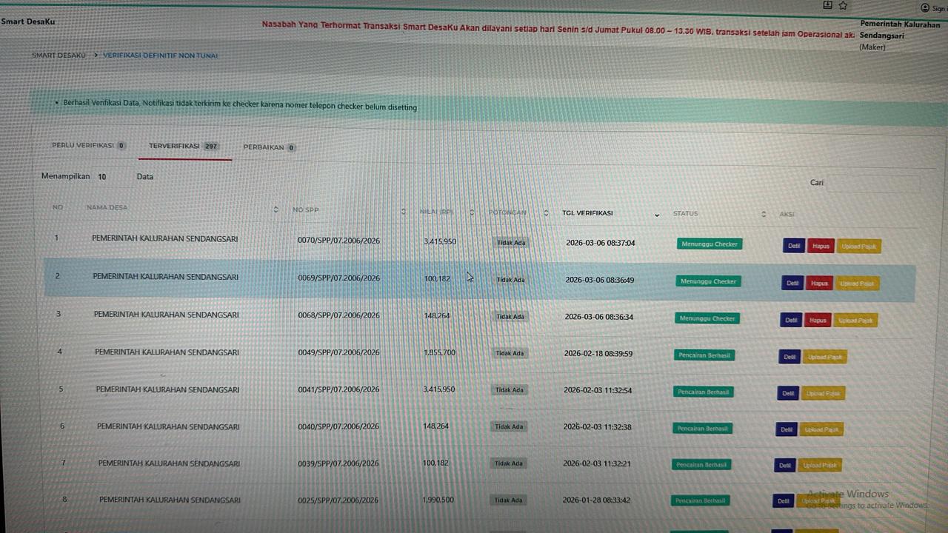Sort by No SPP column arrows

404,212
